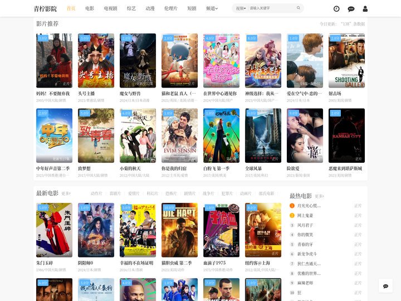Open 狂 ranked 10 in hottest list
The image size is (401, 301).
pos(299,293)
